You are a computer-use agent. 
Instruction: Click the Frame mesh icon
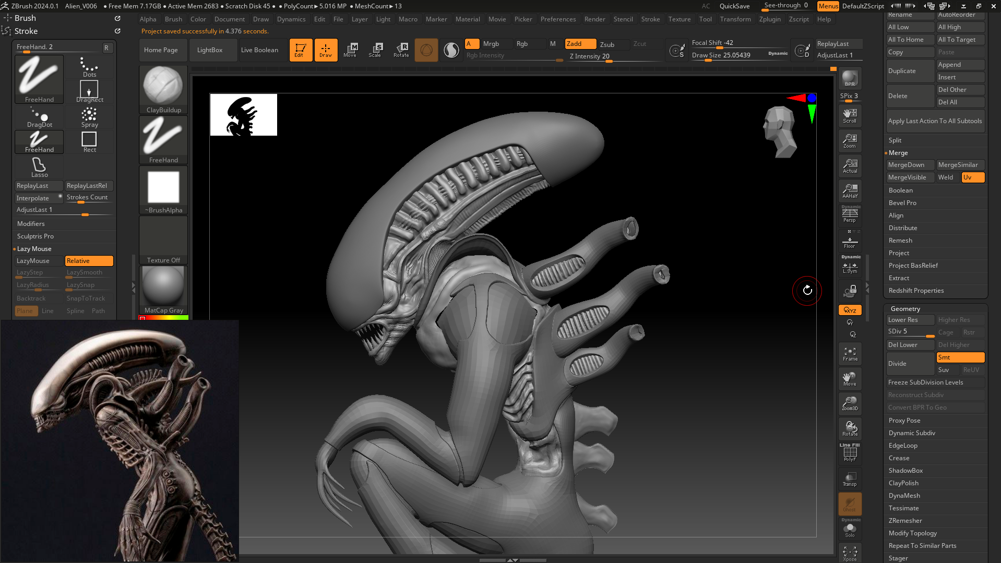[x=850, y=354]
